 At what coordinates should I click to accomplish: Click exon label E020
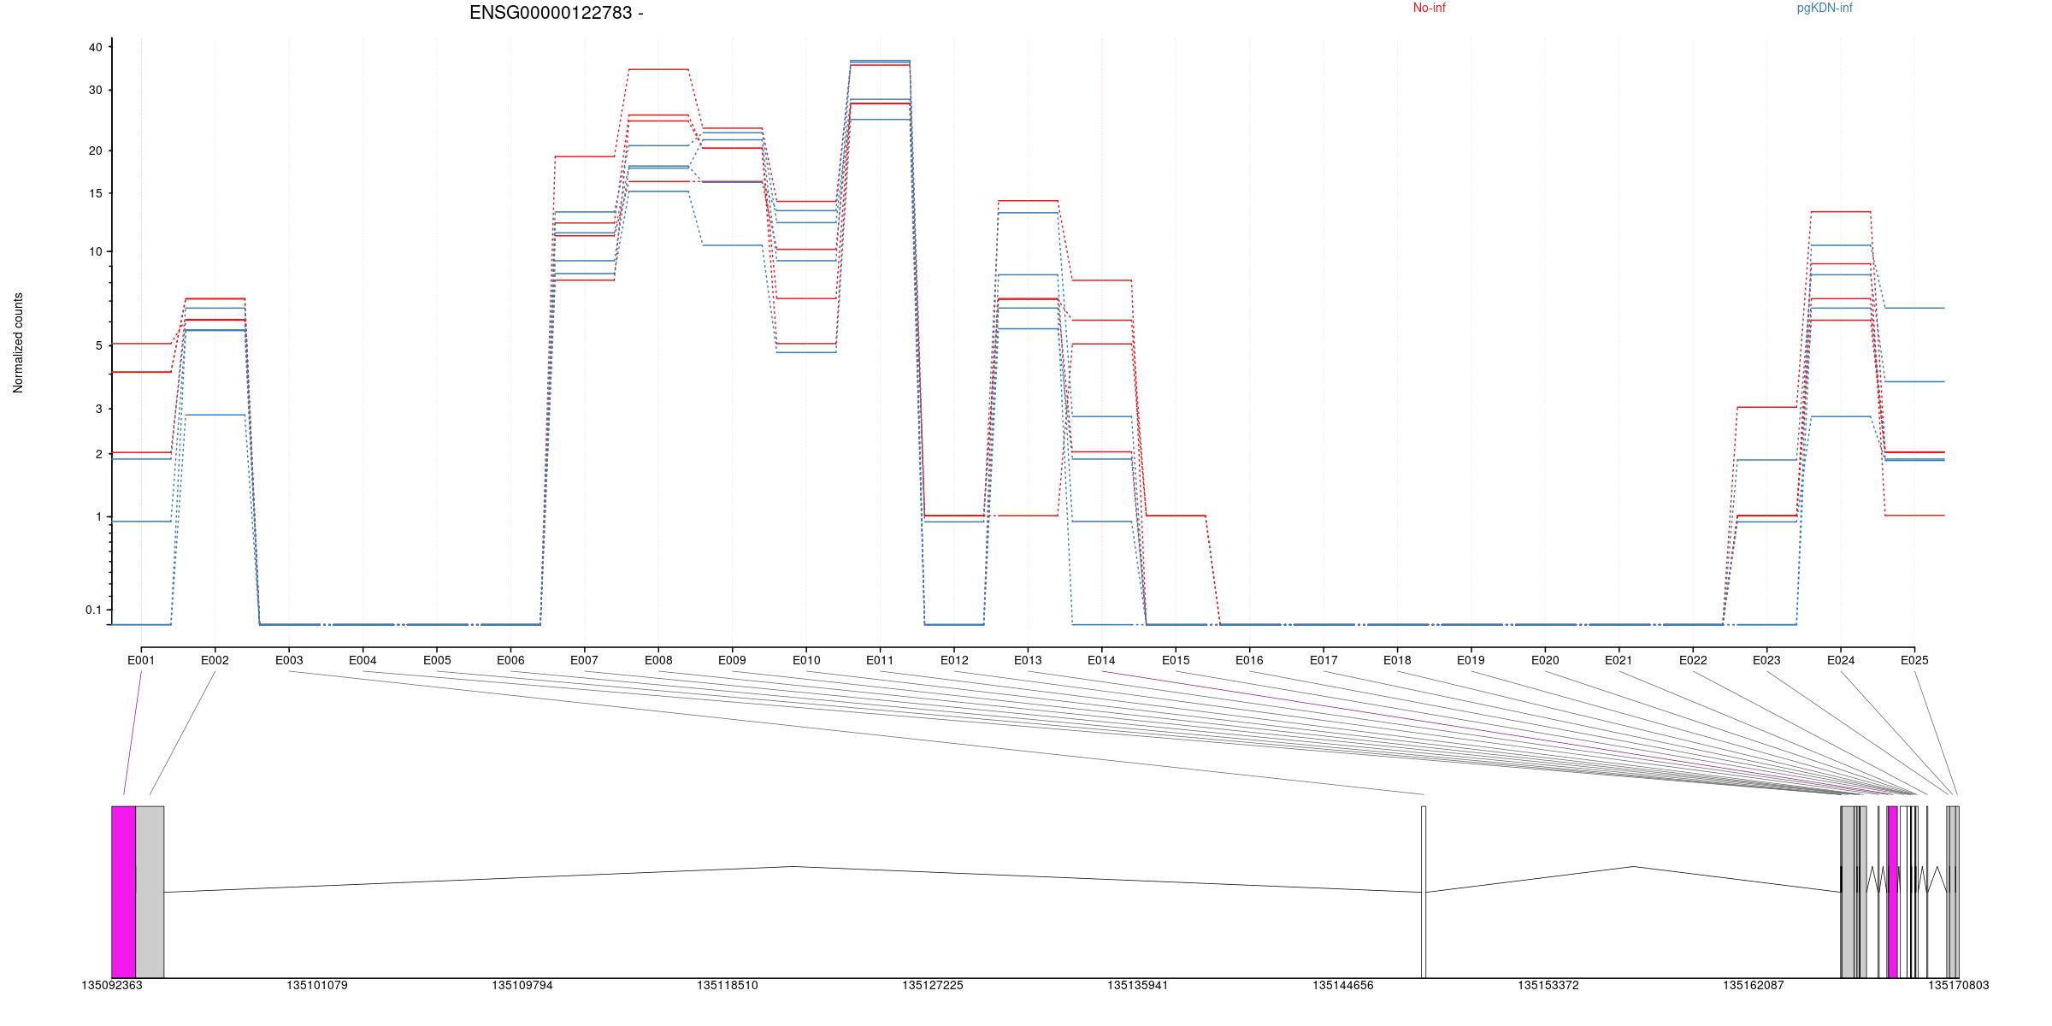pyautogui.click(x=1545, y=660)
